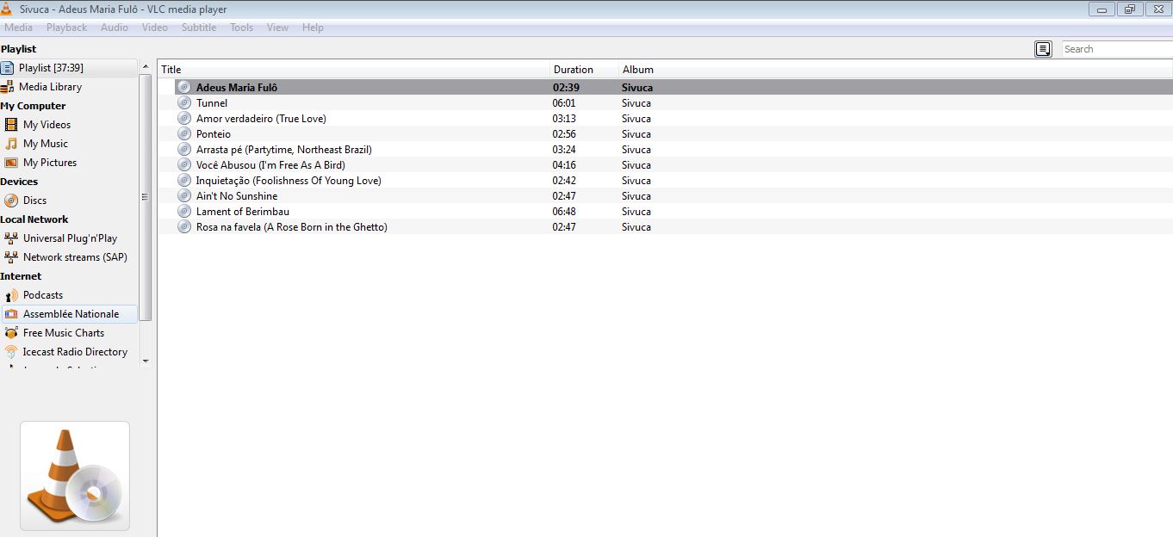The image size is (1173, 537).
Task: Click the 02:39 duration of Adeus Maria Fulô
Action: pyautogui.click(x=565, y=87)
